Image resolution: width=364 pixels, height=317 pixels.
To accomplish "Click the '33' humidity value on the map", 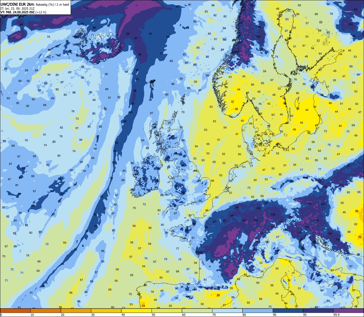I will (261, 263).
